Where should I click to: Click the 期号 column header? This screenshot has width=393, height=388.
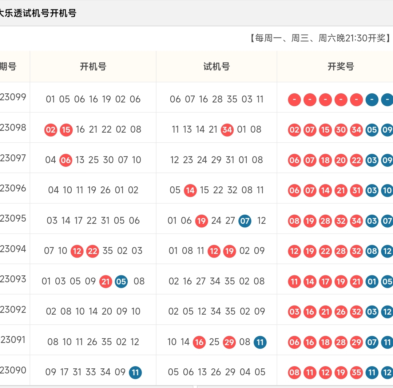(x=8, y=66)
